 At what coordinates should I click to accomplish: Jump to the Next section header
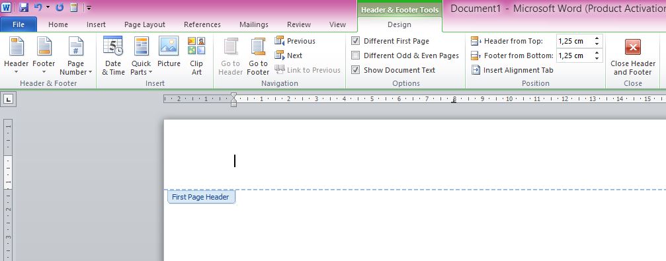pos(289,56)
